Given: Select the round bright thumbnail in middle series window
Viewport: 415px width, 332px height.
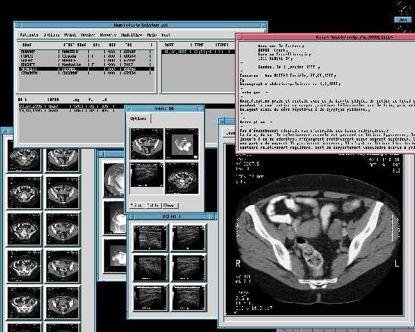Looking at the screenshot, I should [114, 179].
